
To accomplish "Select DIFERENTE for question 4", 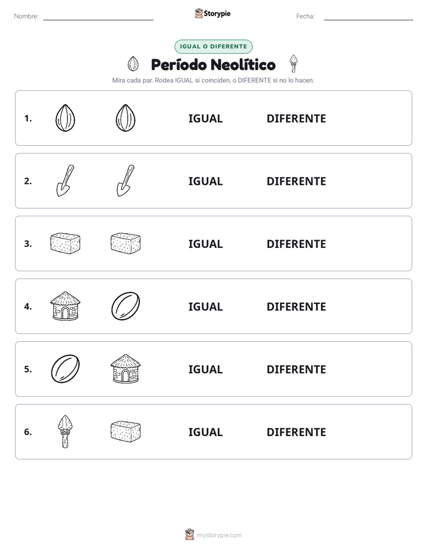I will 296,306.
